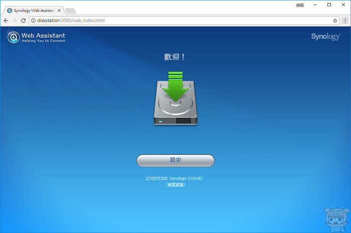Click the Synology brand logo
The image size is (351, 233).
point(326,37)
